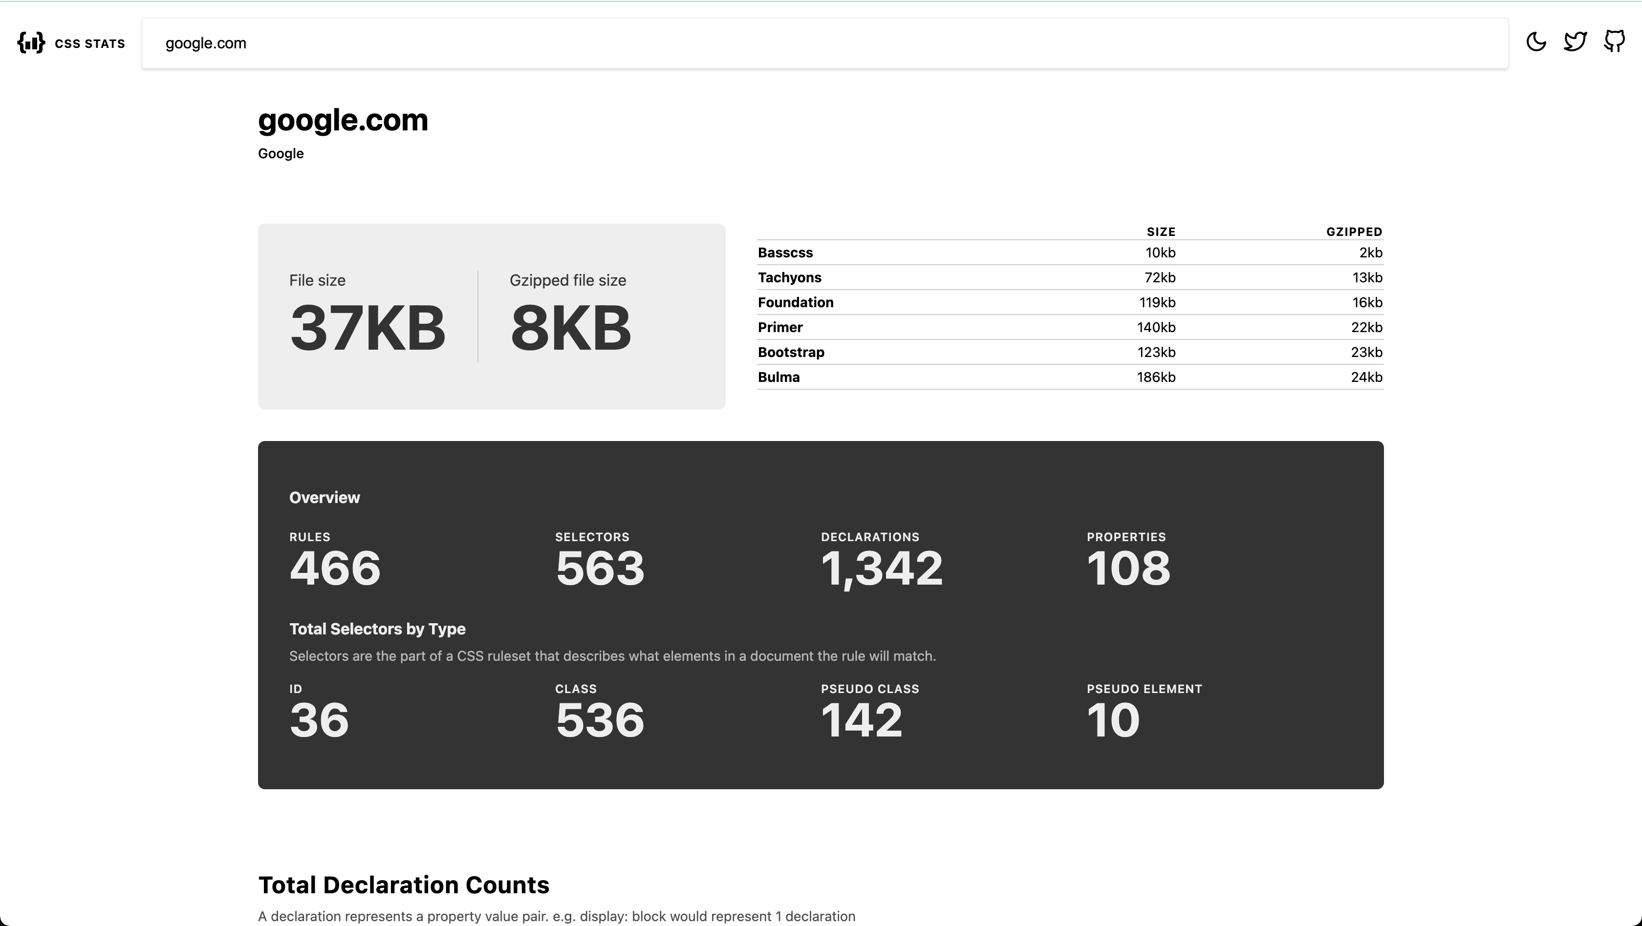The width and height of the screenshot is (1642, 926).
Task: Select the 142 pseudo class count
Action: (862, 720)
